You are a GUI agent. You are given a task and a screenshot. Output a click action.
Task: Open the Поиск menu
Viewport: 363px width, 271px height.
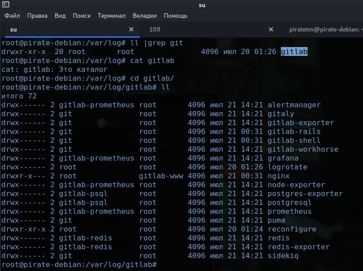pos(82,16)
